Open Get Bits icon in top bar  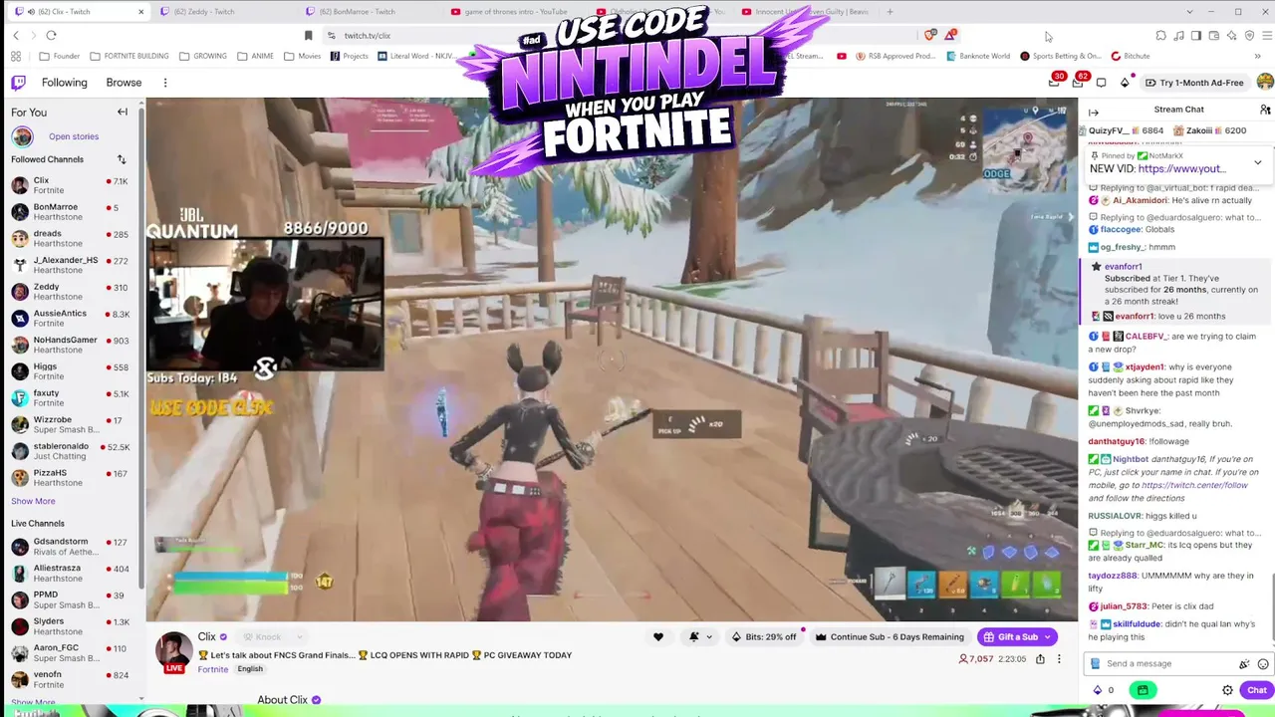tap(1125, 83)
